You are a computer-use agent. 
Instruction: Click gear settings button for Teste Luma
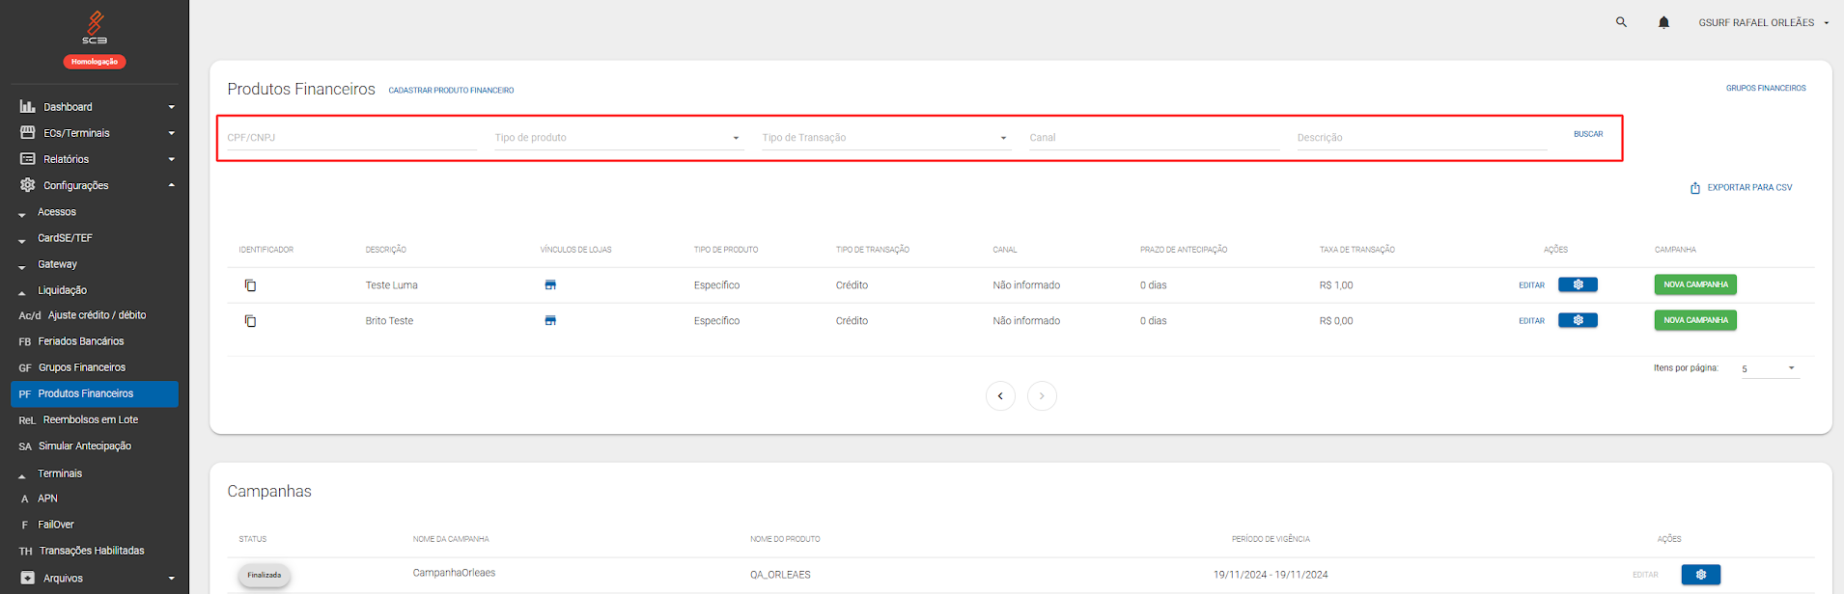pyautogui.click(x=1578, y=284)
